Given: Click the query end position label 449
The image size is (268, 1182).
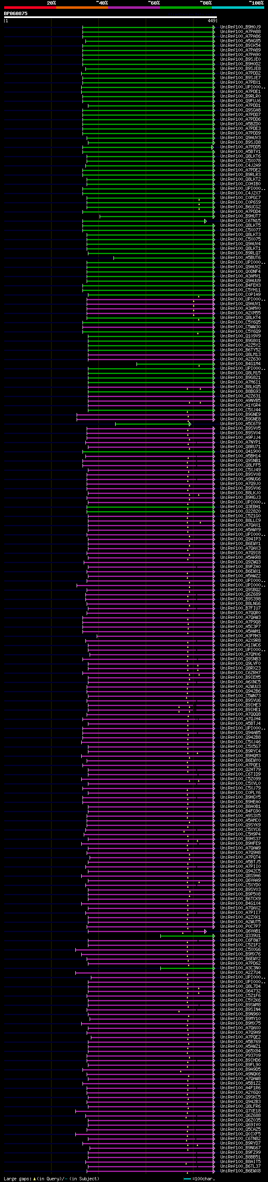Looking at the screenshot, I should pos(211,21).
